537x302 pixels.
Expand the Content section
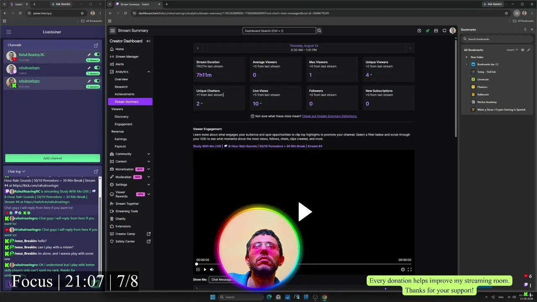point(149,161)
